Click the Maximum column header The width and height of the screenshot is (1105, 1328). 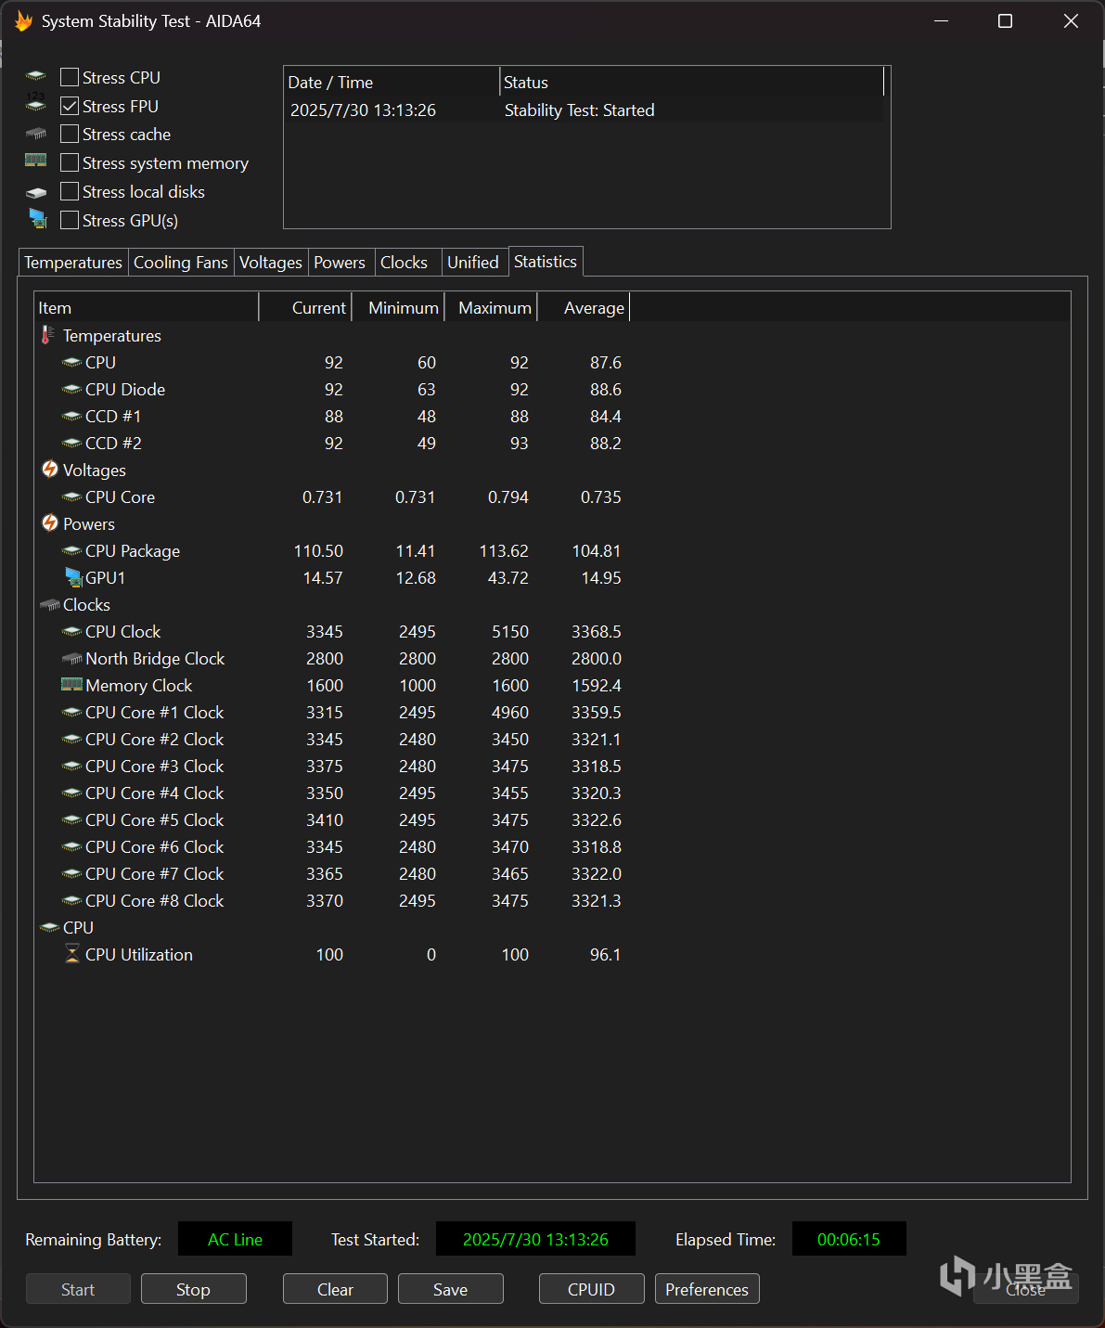click(x=491, y=307)
